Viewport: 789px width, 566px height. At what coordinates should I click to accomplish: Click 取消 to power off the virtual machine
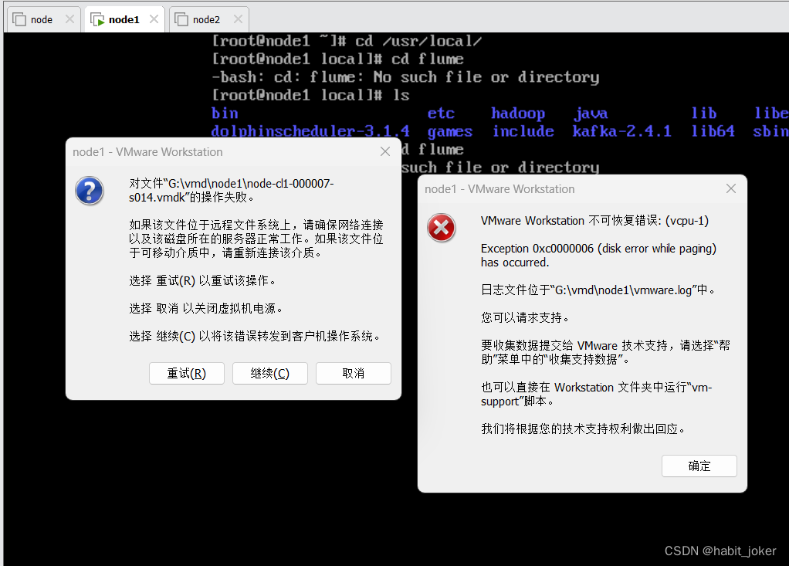click(353, 373)
